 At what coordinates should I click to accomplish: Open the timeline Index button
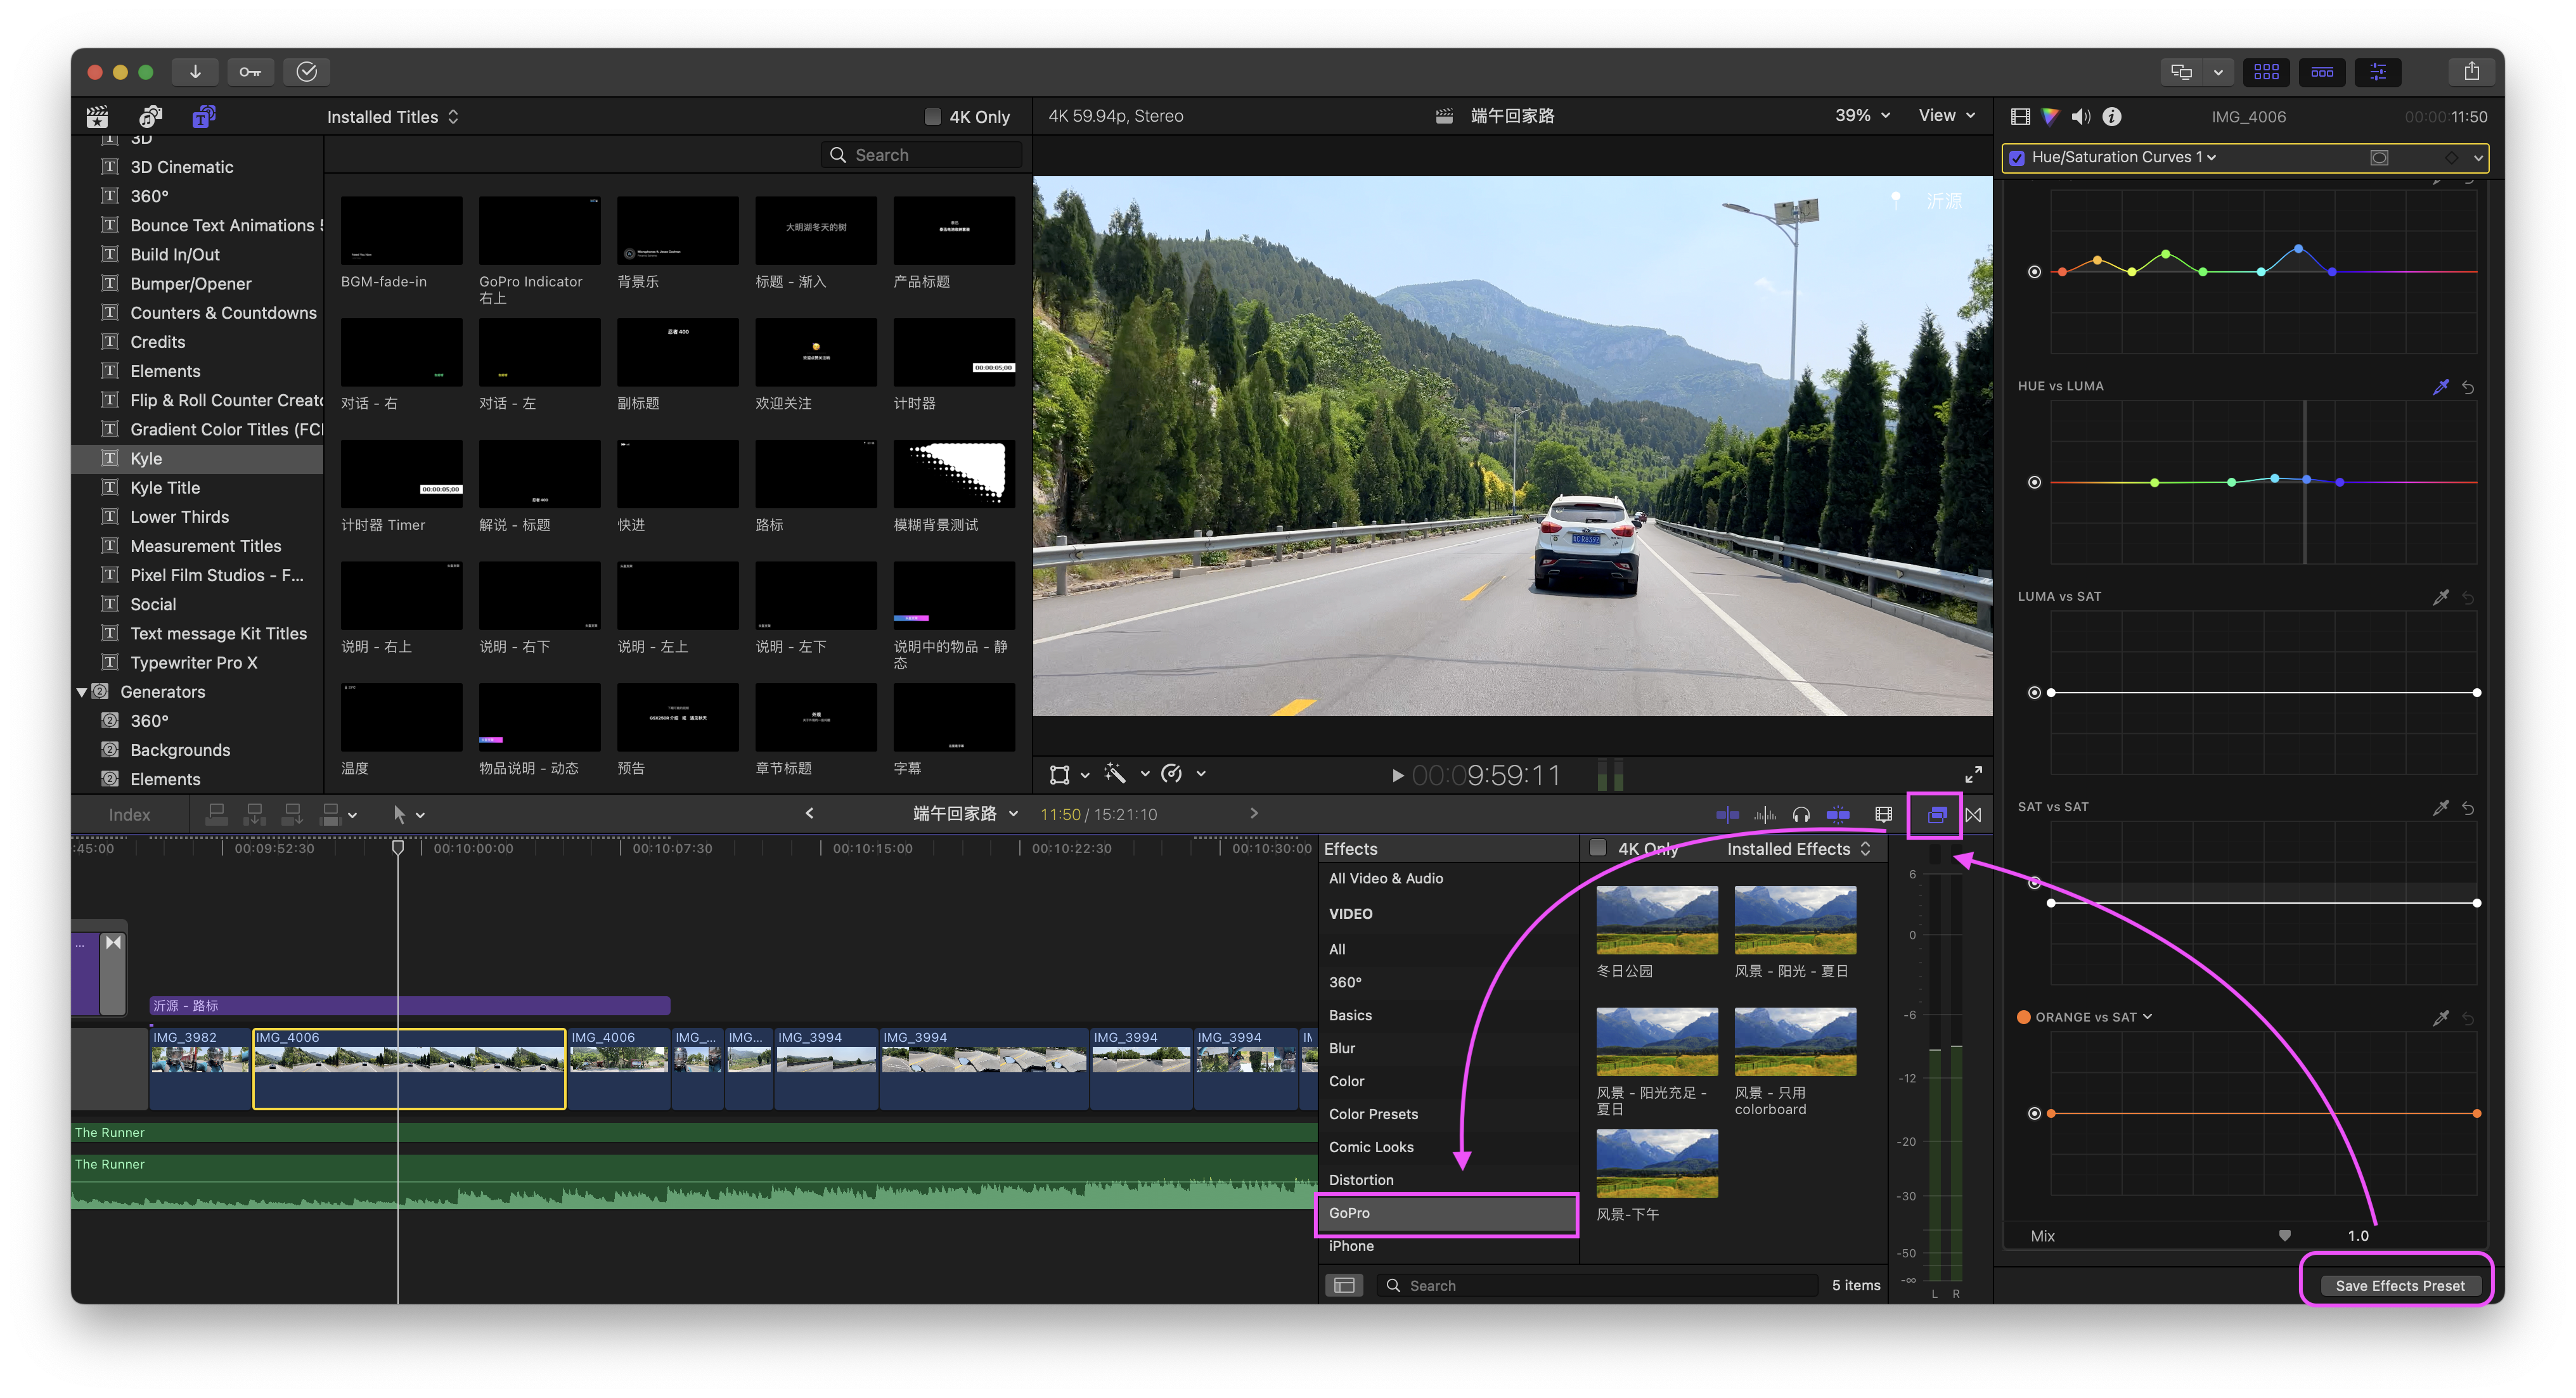[x=129, y=815]
